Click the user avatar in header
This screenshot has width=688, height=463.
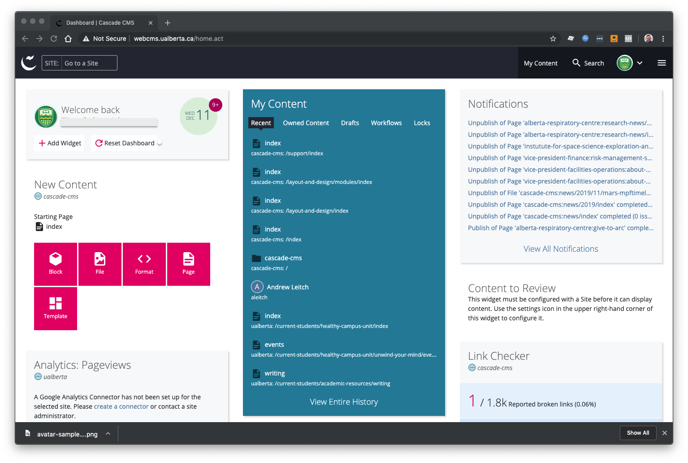click(x=624, y=63)
